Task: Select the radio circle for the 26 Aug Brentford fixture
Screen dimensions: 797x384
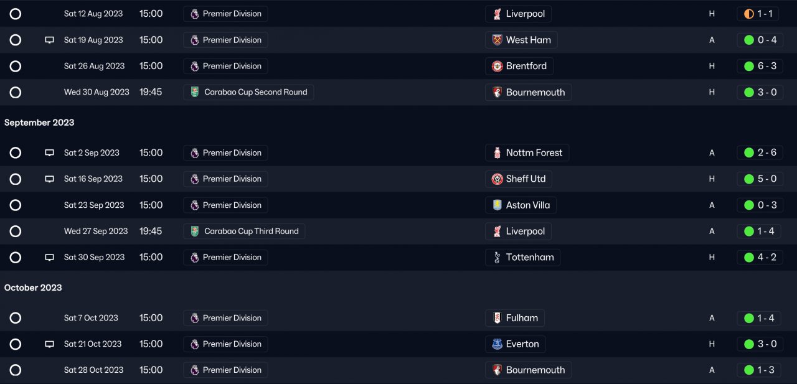Action: click(16, 66)
